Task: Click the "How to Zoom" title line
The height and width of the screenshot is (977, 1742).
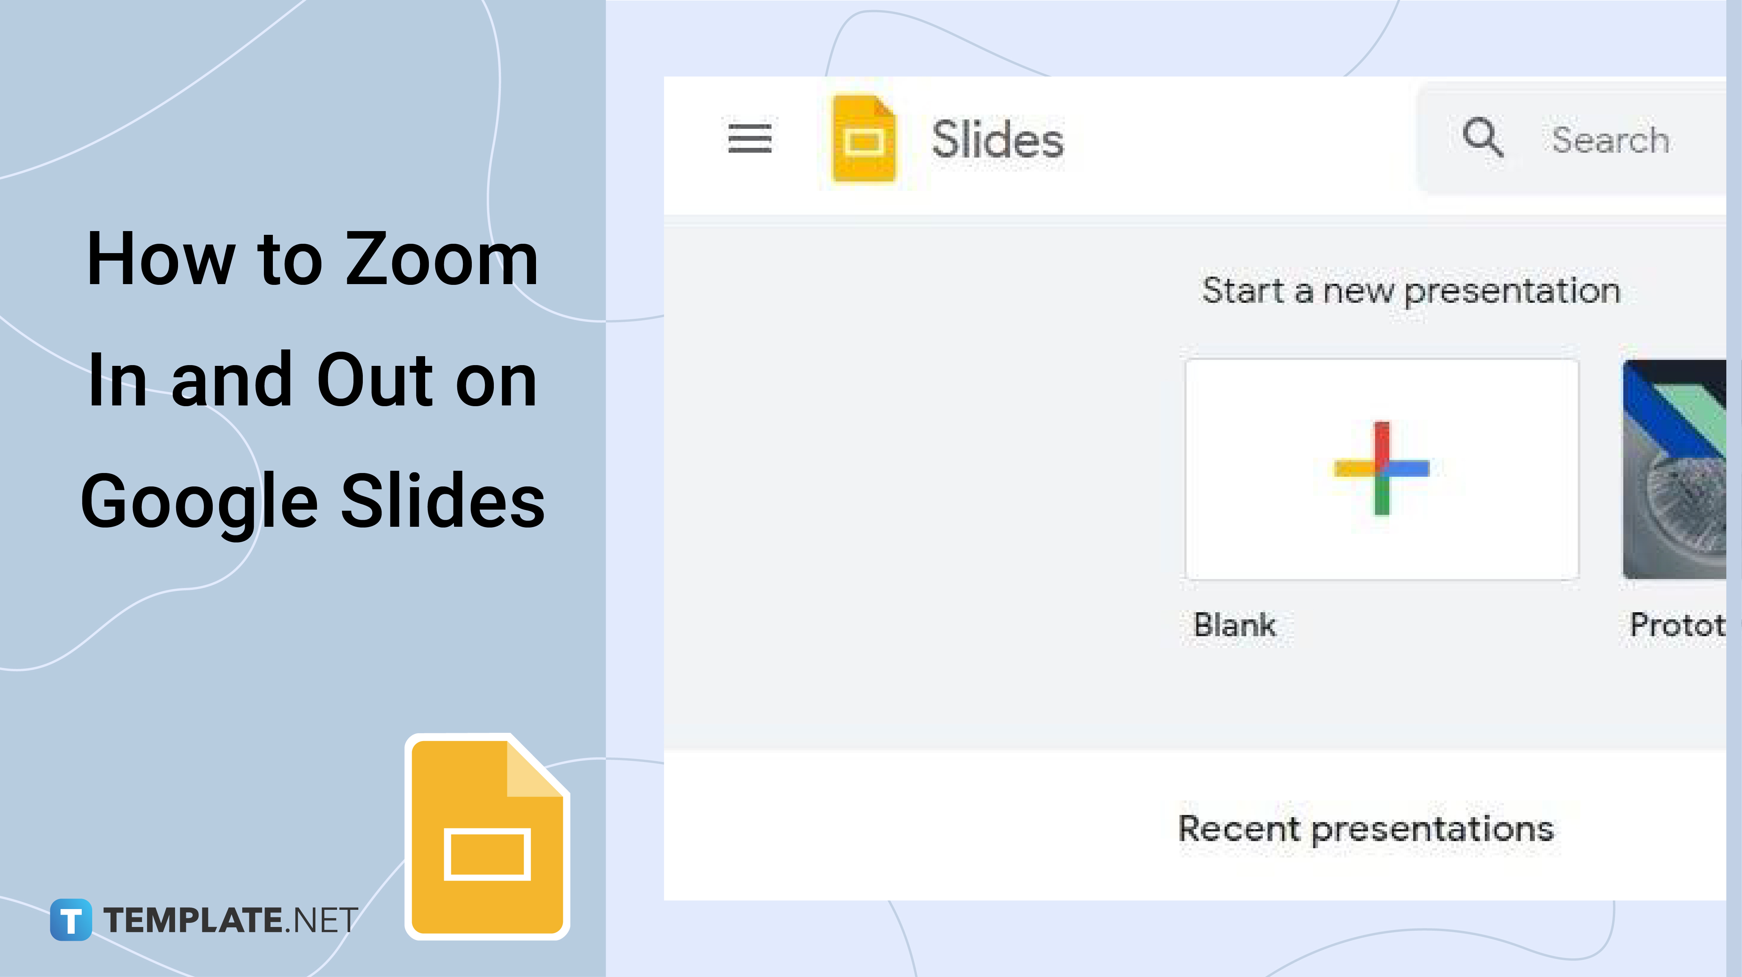Action: (x=312, y=259)
